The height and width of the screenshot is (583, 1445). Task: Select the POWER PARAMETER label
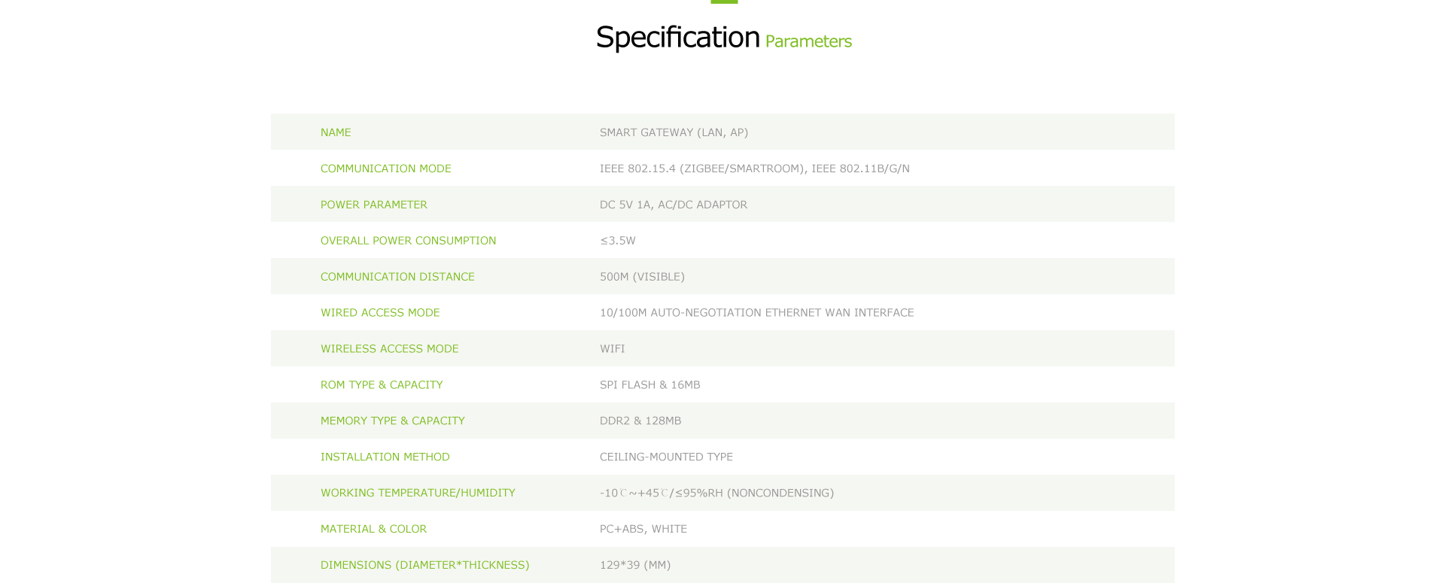(x=374, y=205)
